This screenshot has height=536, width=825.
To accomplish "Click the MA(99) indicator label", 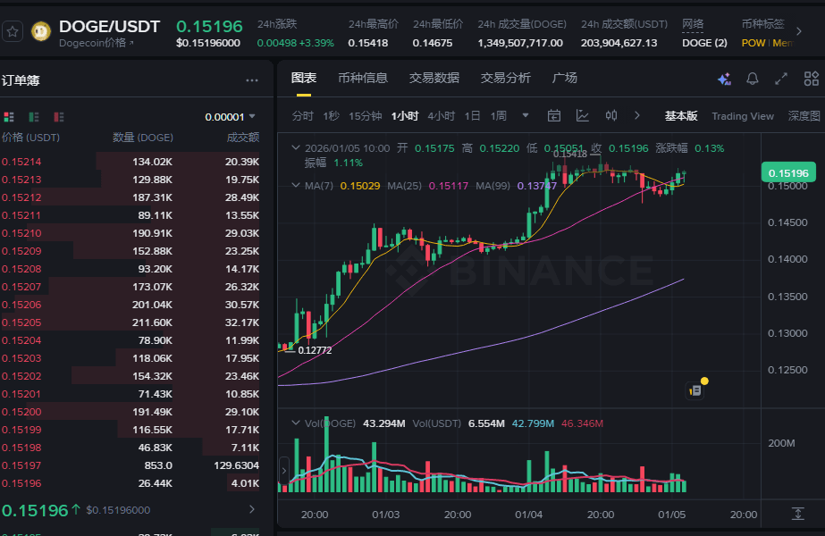I will (x=492, y=186).
